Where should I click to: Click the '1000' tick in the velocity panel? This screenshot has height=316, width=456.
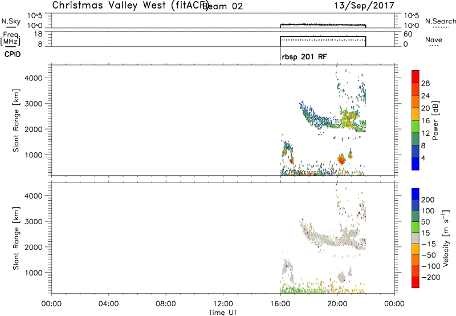(34, 273)
